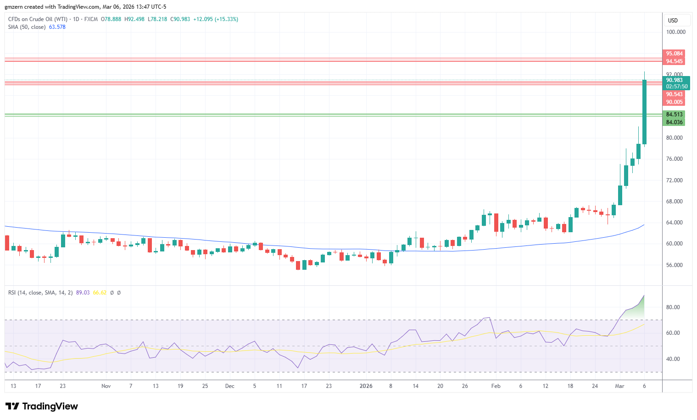Click the RSI scale label 60.00
Screen dimensions: 697x420
click(673, 333)
